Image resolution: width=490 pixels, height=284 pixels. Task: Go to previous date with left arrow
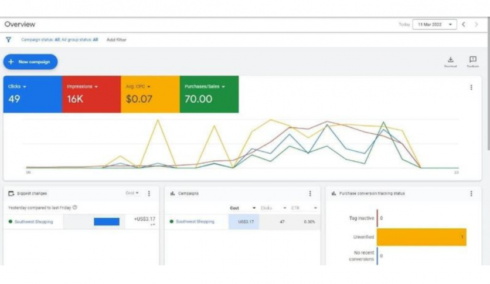[464, 25]
